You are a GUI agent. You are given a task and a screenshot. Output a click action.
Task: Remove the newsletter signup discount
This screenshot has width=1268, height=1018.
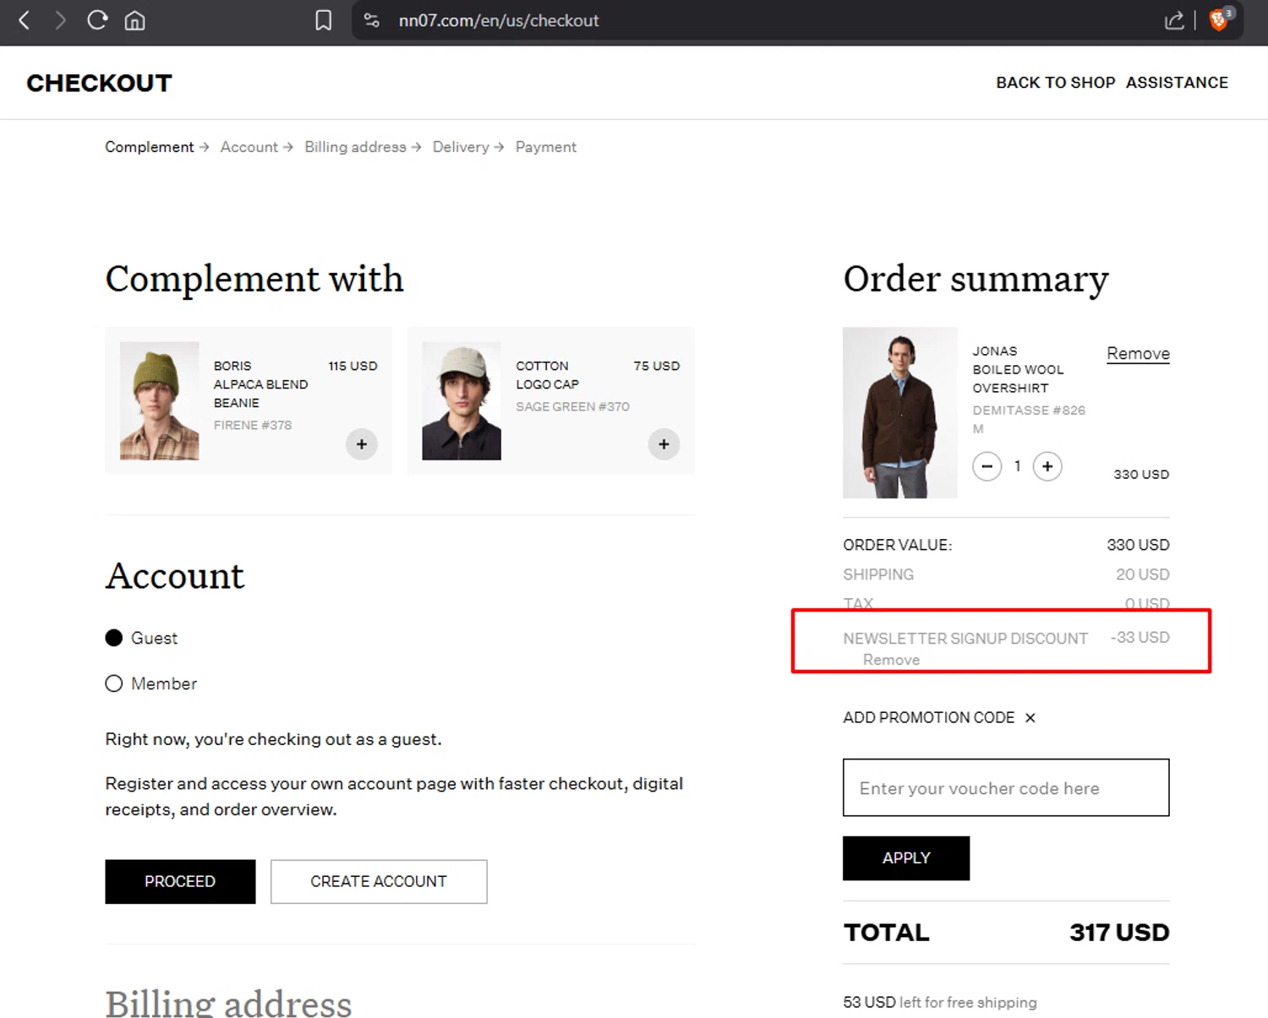[x=891, y=660]
